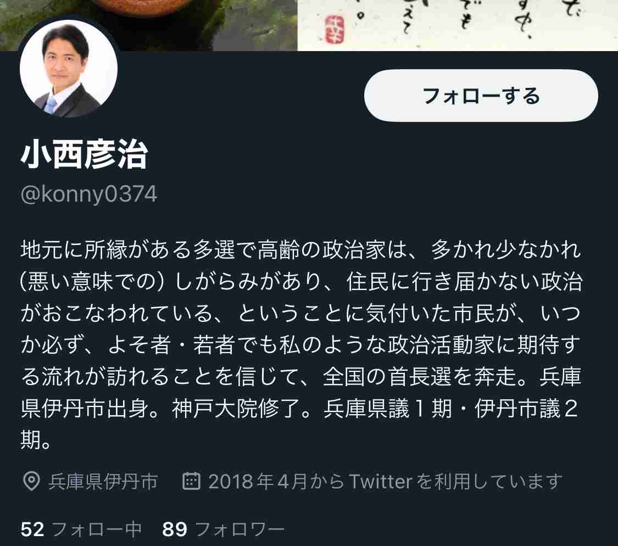Click the final bio line 期。
618x546 pixels.
36,440
